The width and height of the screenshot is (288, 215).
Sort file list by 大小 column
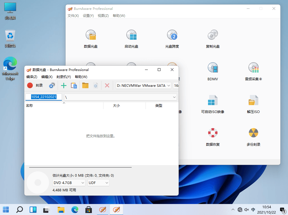125,106
